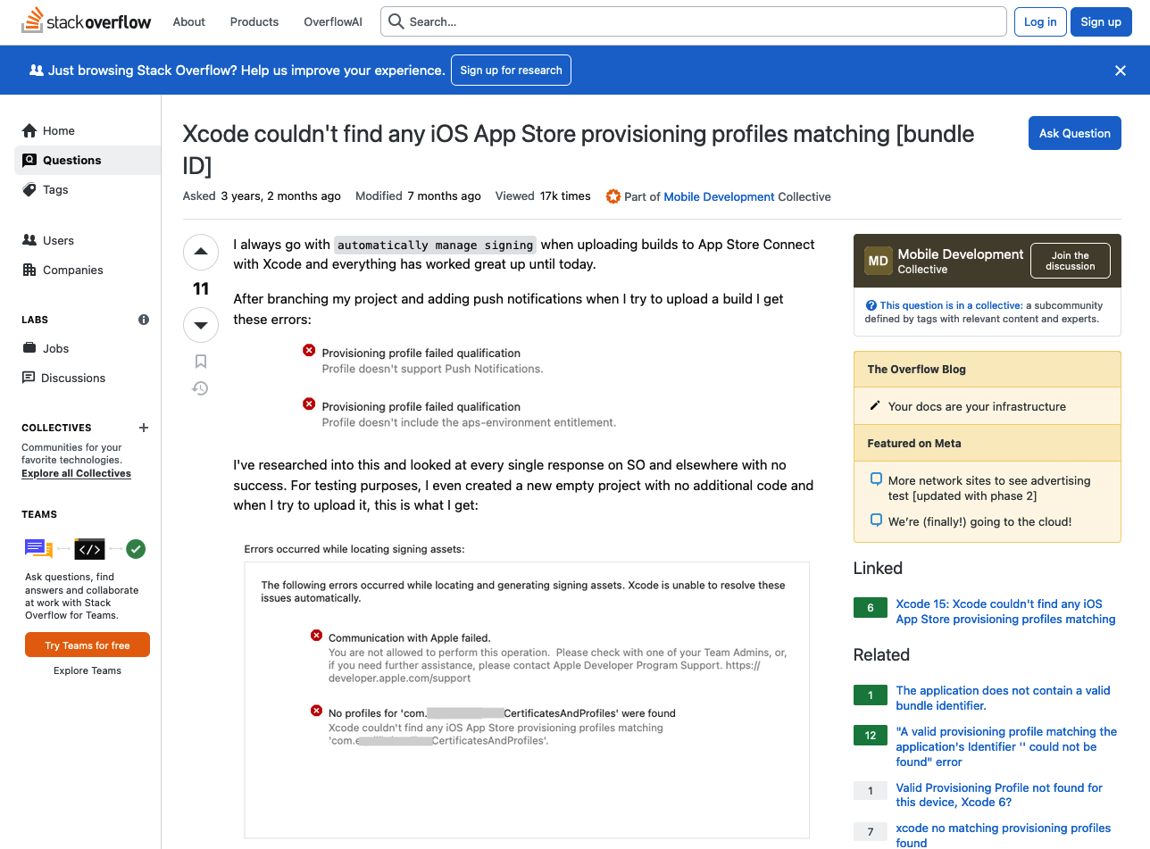The width and height of the screenshot is (1150, 849).
Task: Open Products menu in header
Action: [x=254, y=21]
